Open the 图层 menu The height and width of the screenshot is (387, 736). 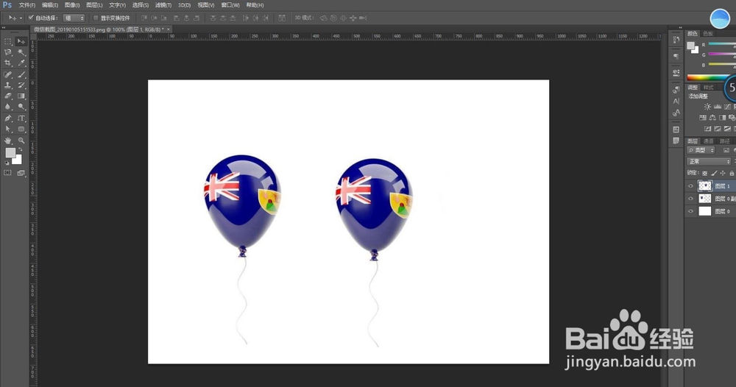94,5
